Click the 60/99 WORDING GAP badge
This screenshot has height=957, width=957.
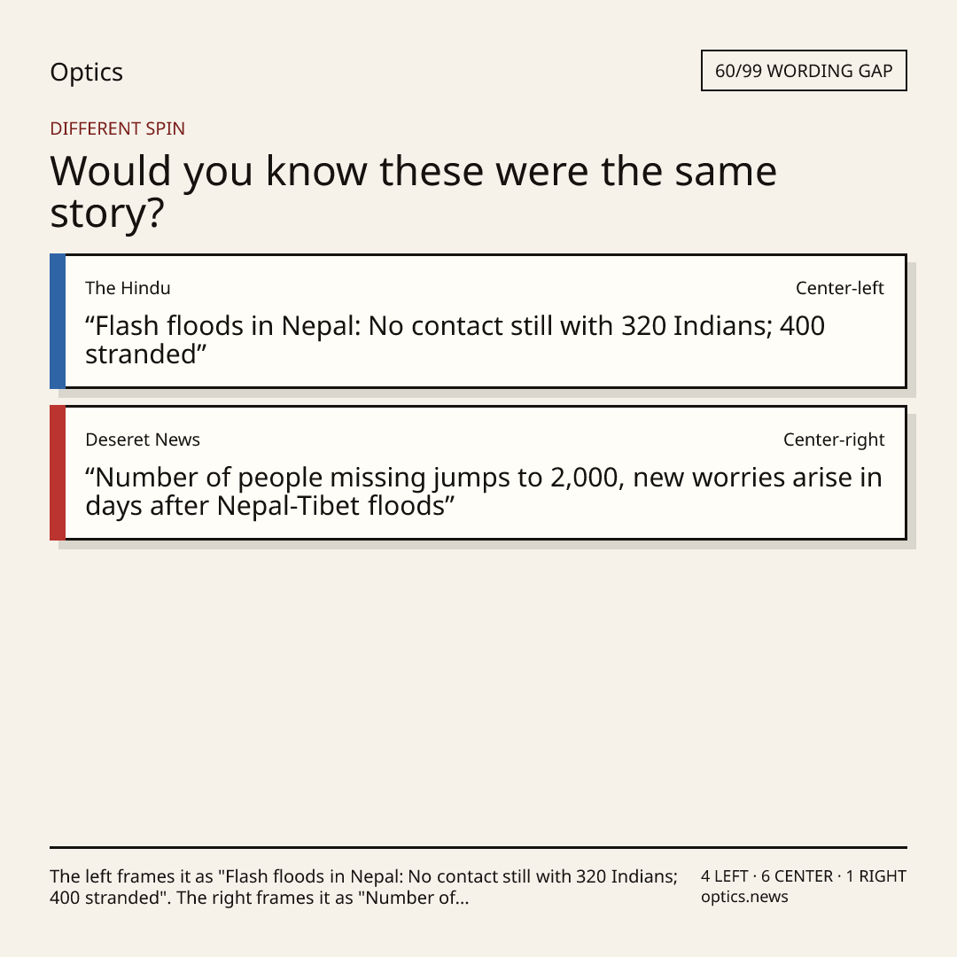click(804, 71)
